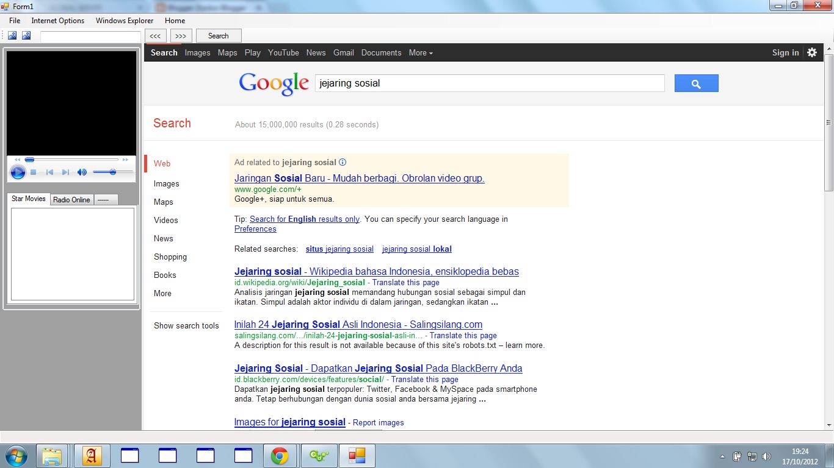Viewport: 834px width, 468px height.
Task: Open the Salingsilang.com result link
Action: pyautogui.click(x=358, y=325)
